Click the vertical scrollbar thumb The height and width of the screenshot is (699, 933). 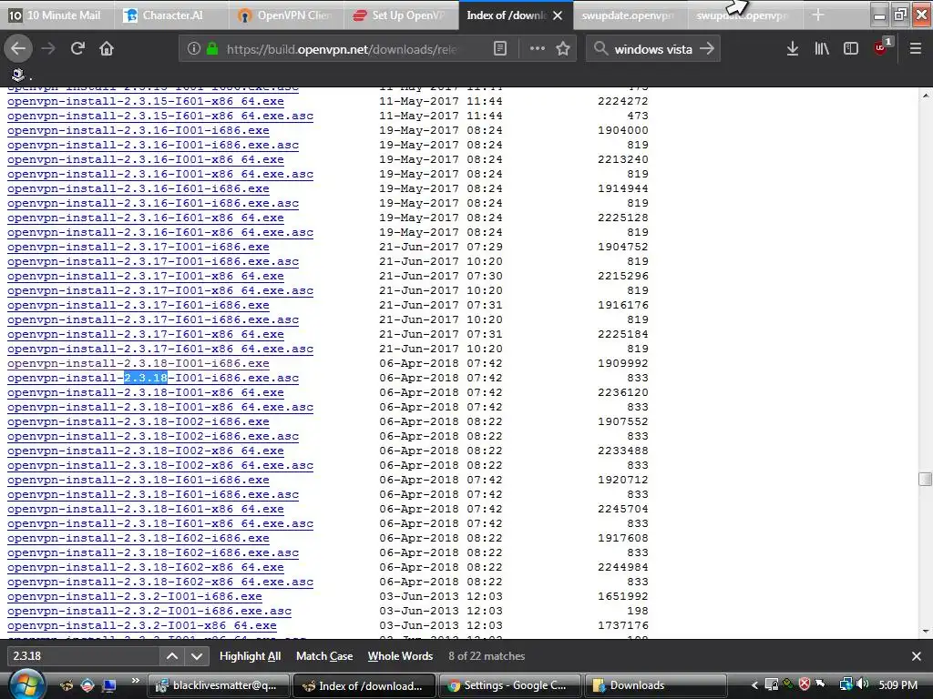(x=925, y=479)
